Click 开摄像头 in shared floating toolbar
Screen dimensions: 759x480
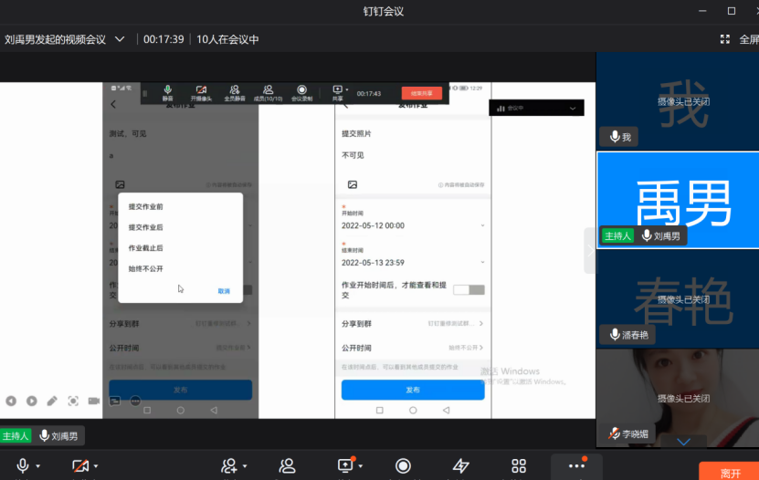tap(201, 93)
